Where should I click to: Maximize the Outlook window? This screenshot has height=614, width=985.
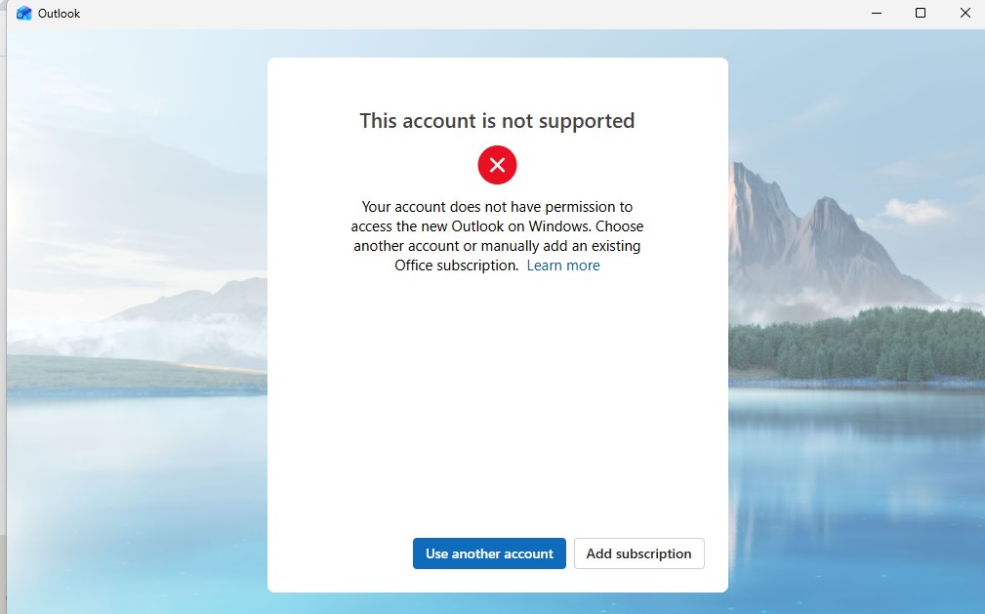click(x=921, y=14)
